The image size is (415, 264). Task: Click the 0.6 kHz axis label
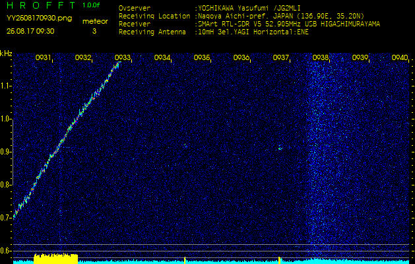coord(6,251)
